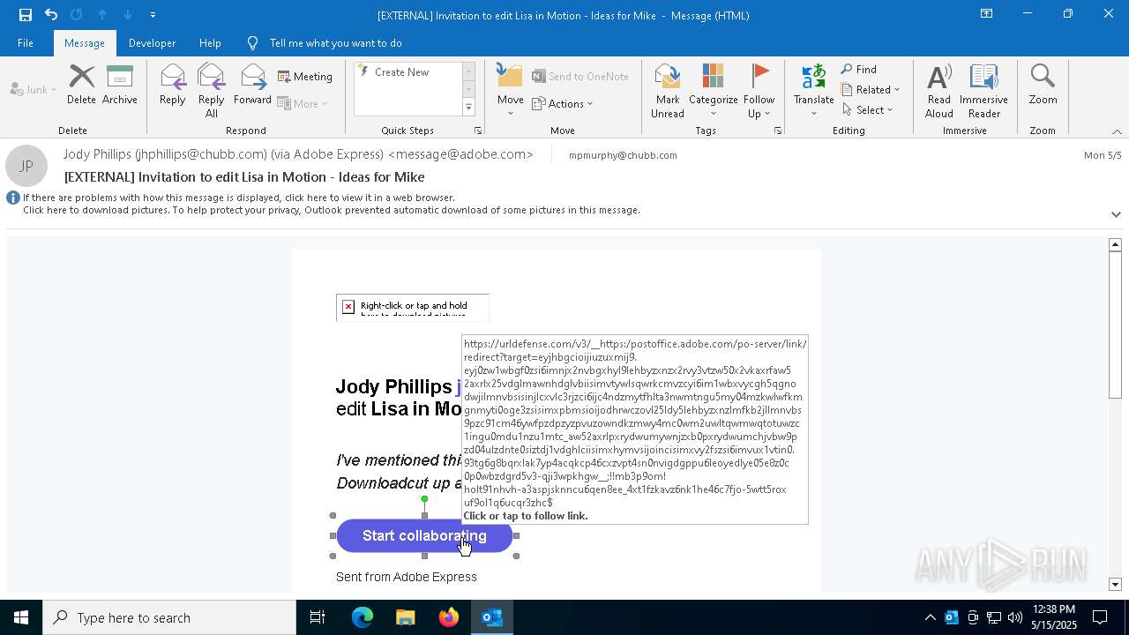
Task: Mark the message as Unread
Action: (x=668, y=92)
